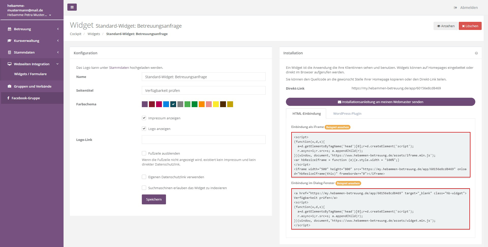The width and height of the screenshot is (488, 247).
Task: Click the Facebook icon in sidebar
Action: tap(8, 98)
